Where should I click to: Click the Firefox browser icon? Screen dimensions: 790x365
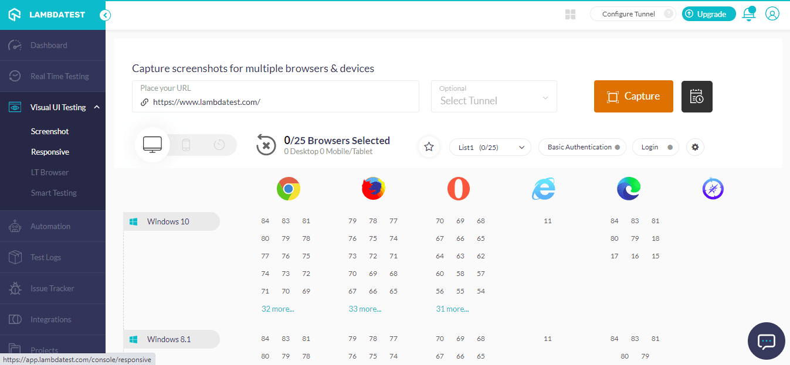(x=374, y=189)
